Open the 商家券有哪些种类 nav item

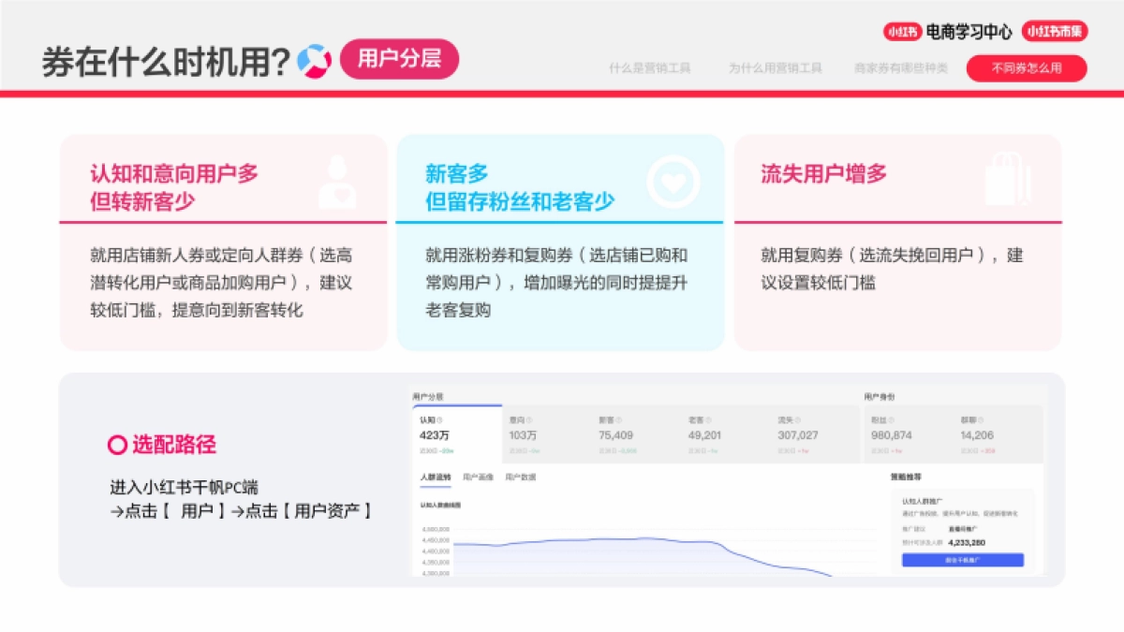coord(899,67)
